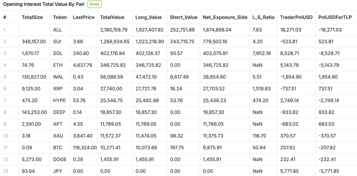Select the SUI token cell
This screenshot has width=357, height=176.
point(57,41)
